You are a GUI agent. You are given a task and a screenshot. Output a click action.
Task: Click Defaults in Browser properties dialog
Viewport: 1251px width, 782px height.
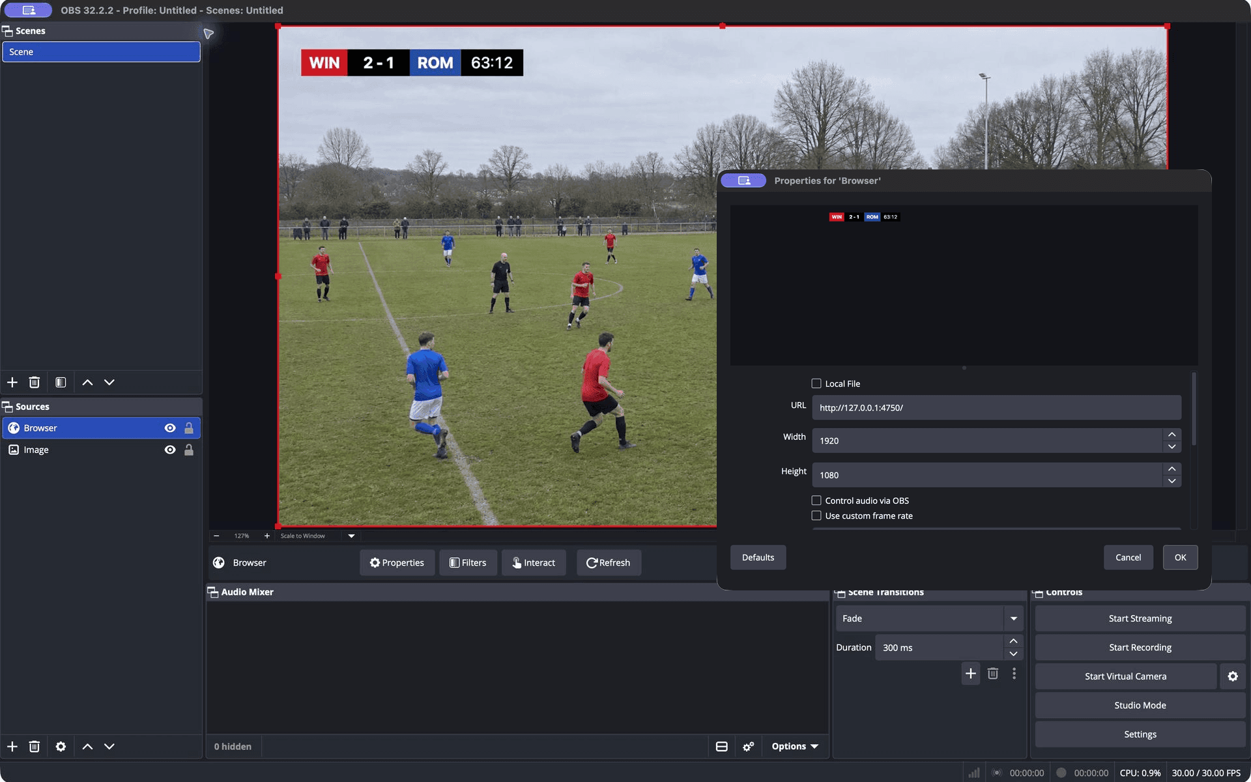tap(758, 557)
